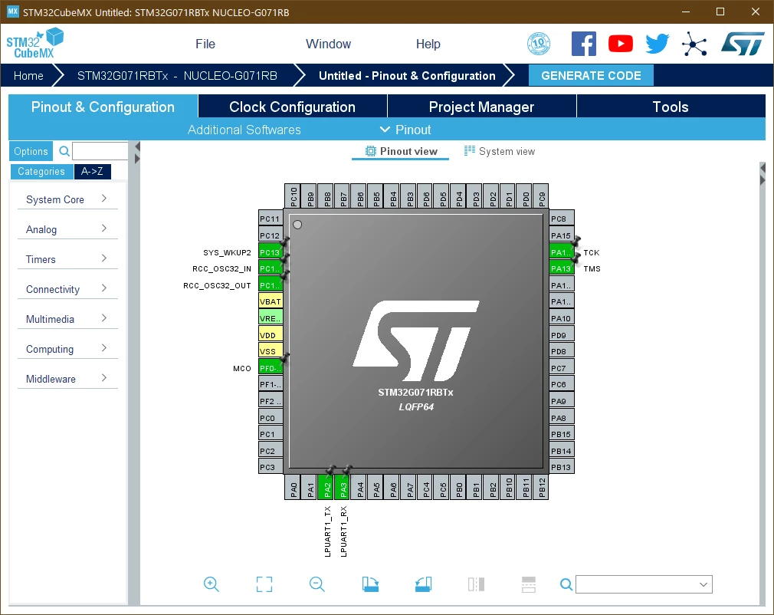Open the pin search combo box dropdown
The image size is (774, 615).
(x=703, y=584)
